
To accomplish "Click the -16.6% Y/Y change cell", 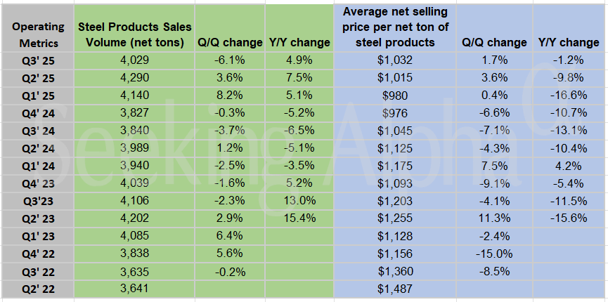I will pyautogui.click(x=569, y=96).
